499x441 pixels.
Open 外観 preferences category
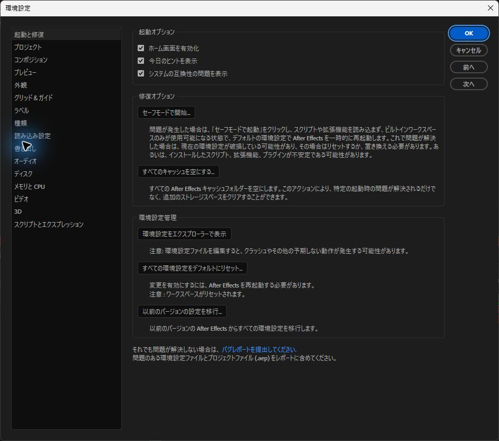66,85
